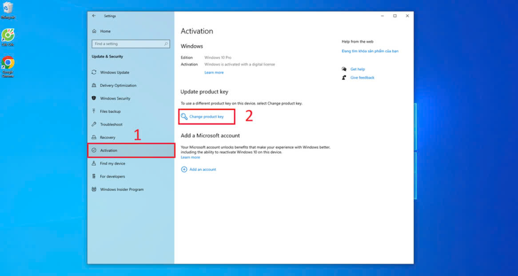The height and width of the screenshot is (276, 518).
Task: Click the "Windows 10 Pro" edition text
Action: (218, 58)
